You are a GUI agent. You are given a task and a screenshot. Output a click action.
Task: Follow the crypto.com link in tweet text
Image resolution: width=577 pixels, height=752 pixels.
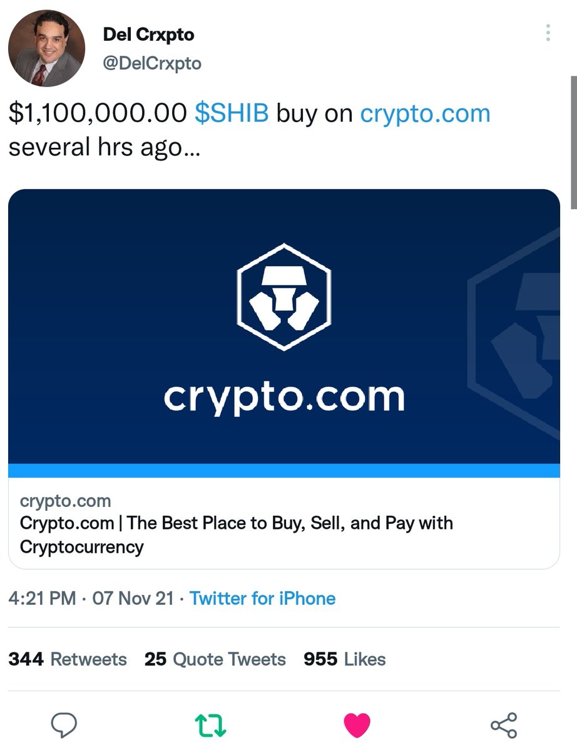tap(425, 115)
